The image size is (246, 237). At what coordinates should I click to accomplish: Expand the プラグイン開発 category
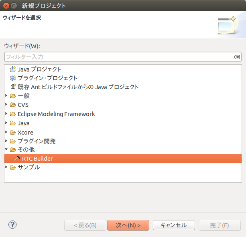pos(6,141)
